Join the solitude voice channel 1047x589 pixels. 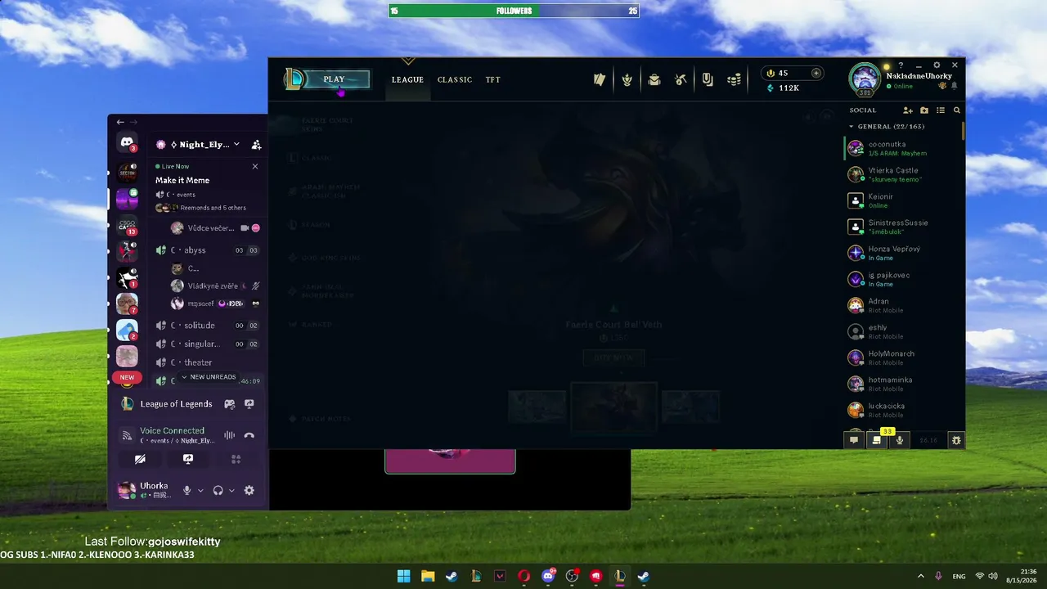208,326
